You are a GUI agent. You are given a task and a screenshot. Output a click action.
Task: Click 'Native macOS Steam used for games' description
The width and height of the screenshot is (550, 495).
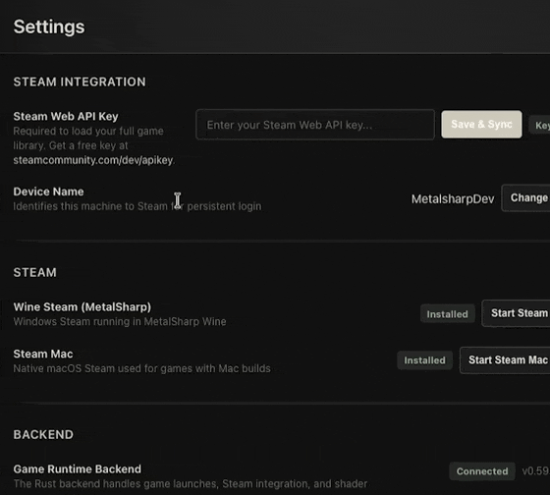(141, 368)
